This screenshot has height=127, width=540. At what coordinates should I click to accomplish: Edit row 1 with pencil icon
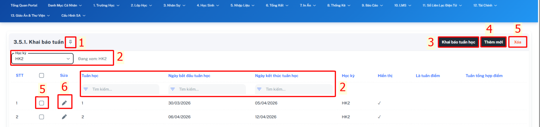click(x=64, y=103)
